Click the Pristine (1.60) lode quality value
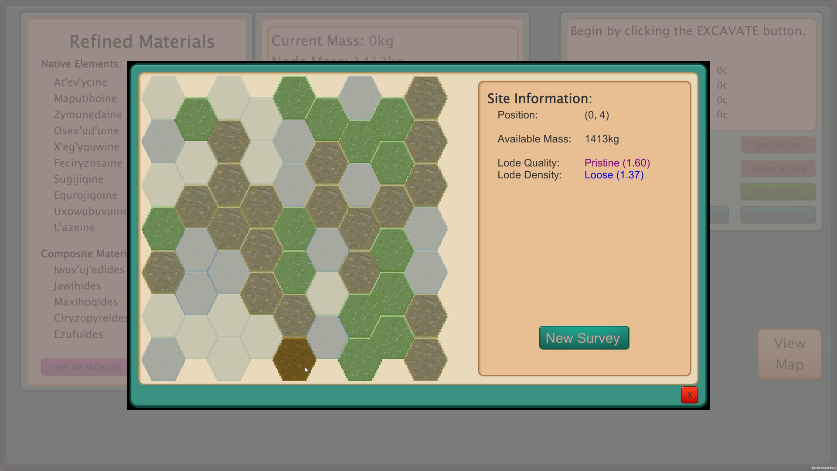 [617, 163]
